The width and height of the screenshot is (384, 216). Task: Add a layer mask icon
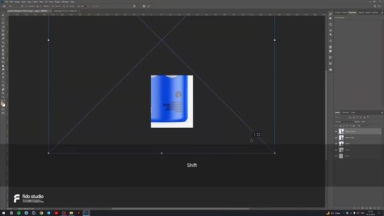362,208
